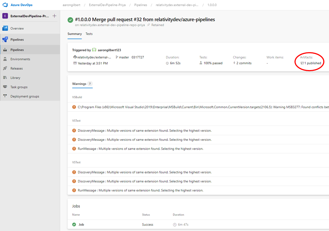Click the Azure DevOps title text
Image resolution: width=329 pixels, height=231 pixels.
pos(22,5)
